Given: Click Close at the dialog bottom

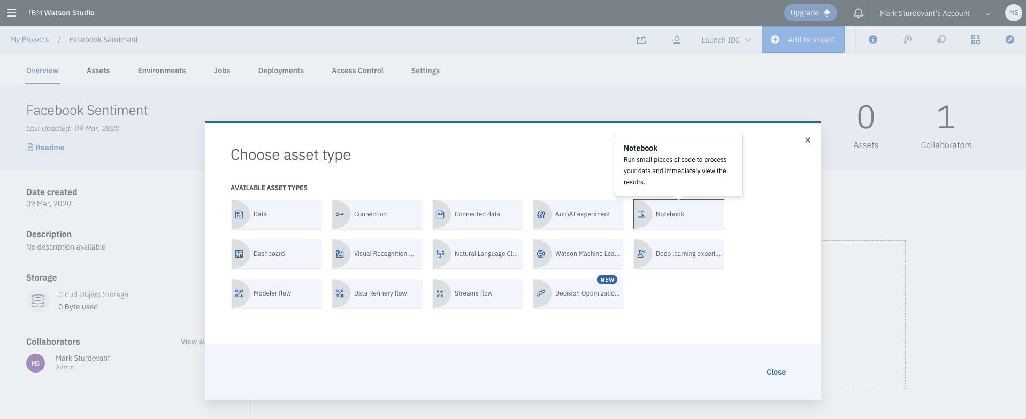Looking at the screenshot, I should pos(776,372).
